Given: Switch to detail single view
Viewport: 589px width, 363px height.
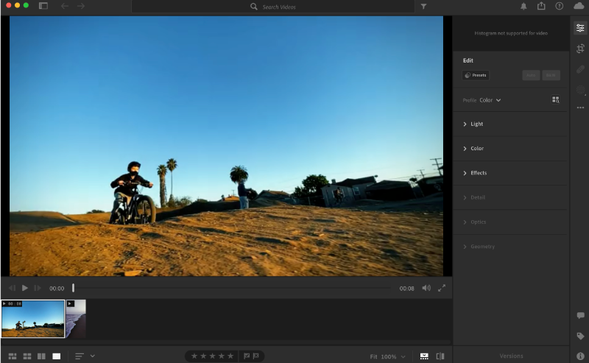Looking at the screenshot, I should (x=57, y=356).
